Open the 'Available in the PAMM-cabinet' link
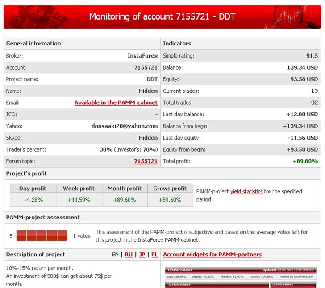 [x=116, y=103]
